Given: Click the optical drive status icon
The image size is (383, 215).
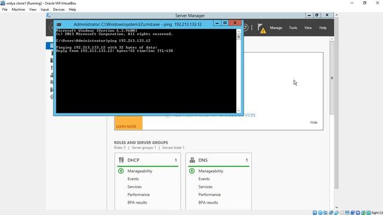Looking at the screenshot, I should point(321,213).
